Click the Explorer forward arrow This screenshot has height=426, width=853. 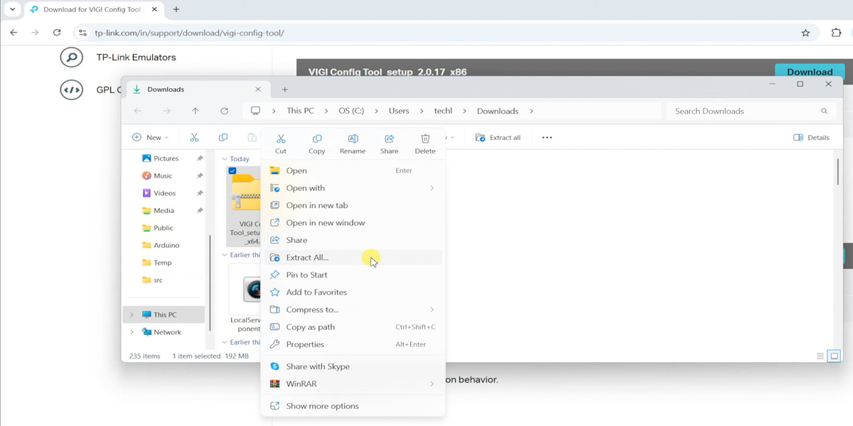point(166,111)
